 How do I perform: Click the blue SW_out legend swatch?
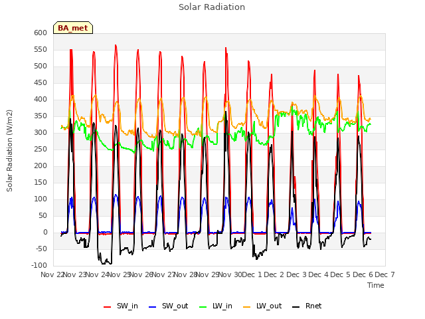[153, 307]
